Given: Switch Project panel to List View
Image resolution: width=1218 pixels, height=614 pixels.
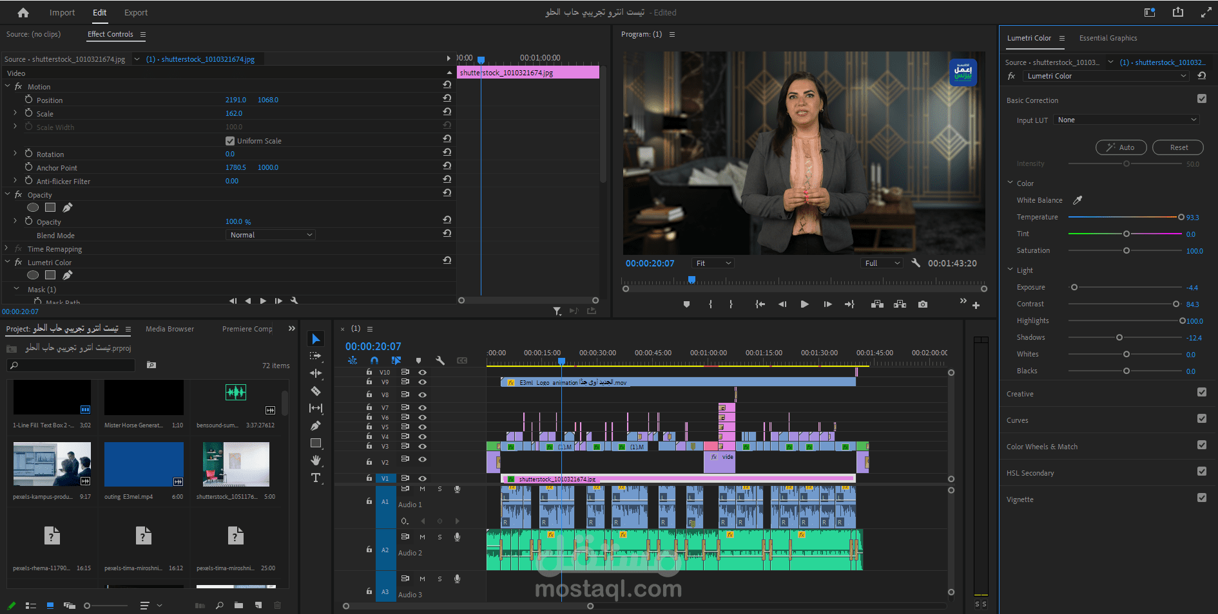Looking at the screenshot, I should coord(30,606).
